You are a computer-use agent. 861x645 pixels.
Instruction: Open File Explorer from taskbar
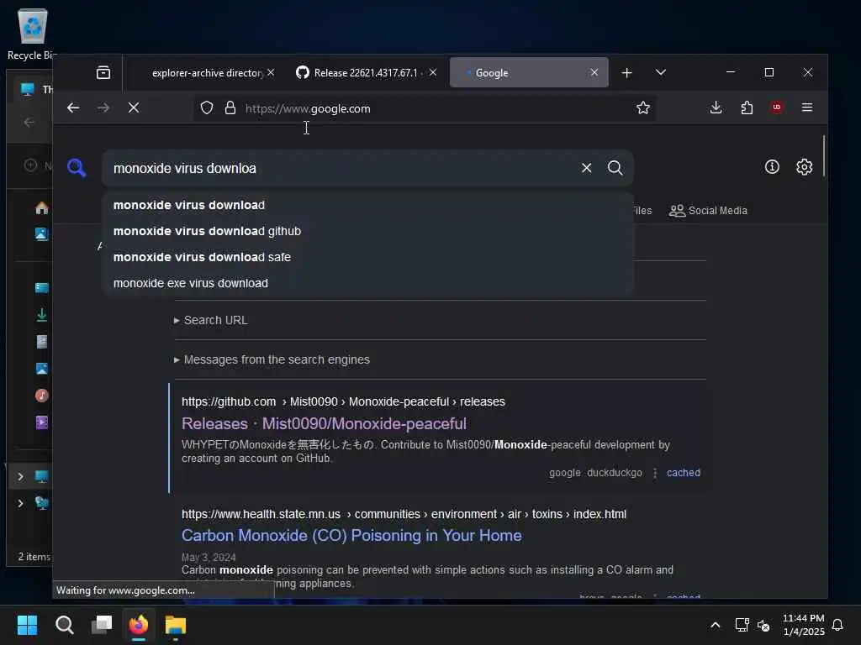pos(176,625)
